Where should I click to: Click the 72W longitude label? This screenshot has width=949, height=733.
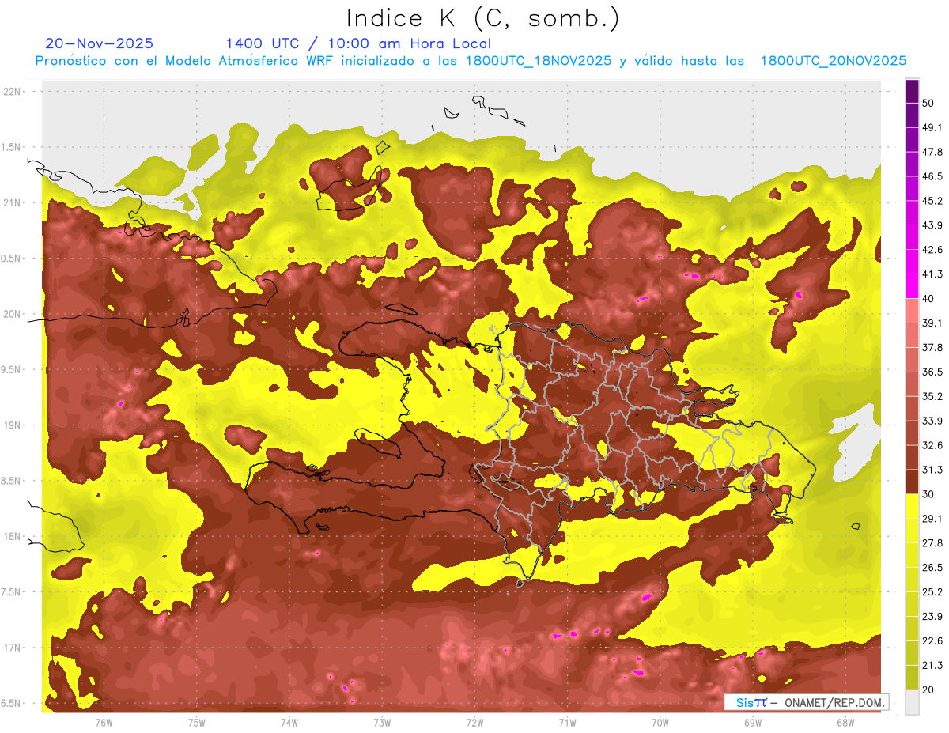[x=475, y=722]
